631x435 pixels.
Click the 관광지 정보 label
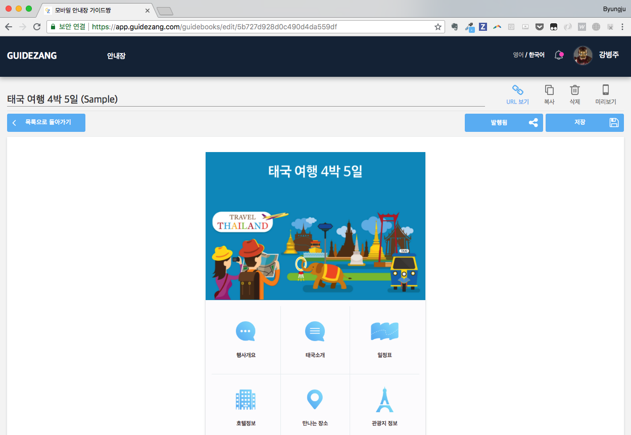coord(384,423)
